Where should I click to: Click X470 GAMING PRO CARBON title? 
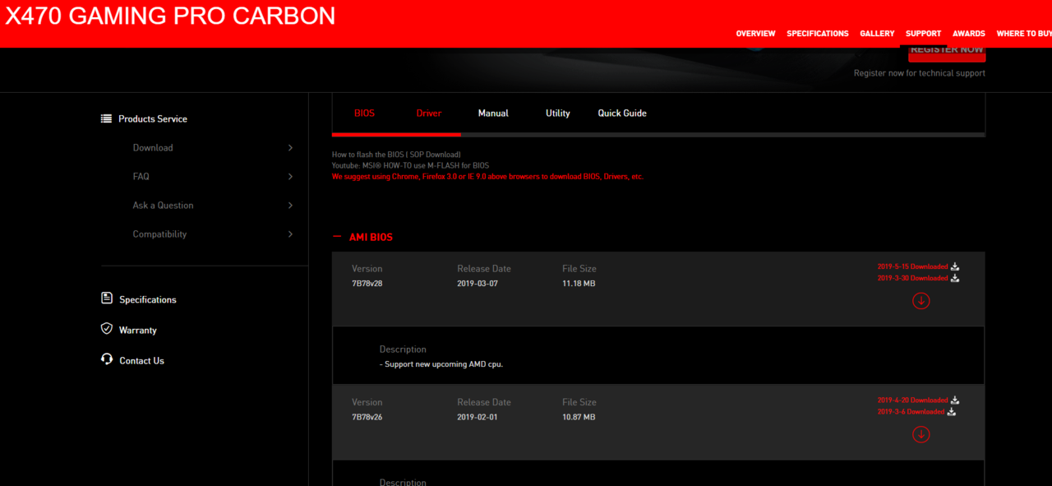[x=170, y=16]
